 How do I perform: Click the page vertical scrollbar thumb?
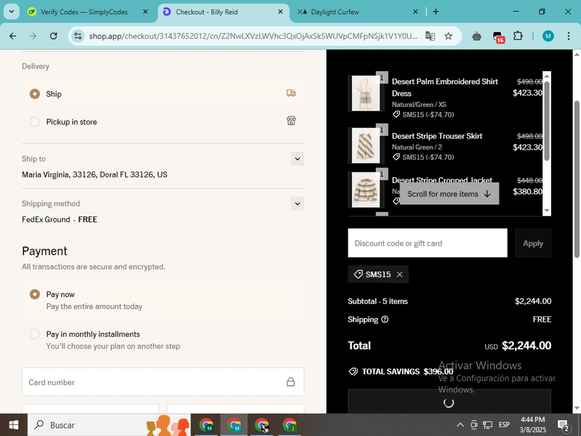coord(577,179)
